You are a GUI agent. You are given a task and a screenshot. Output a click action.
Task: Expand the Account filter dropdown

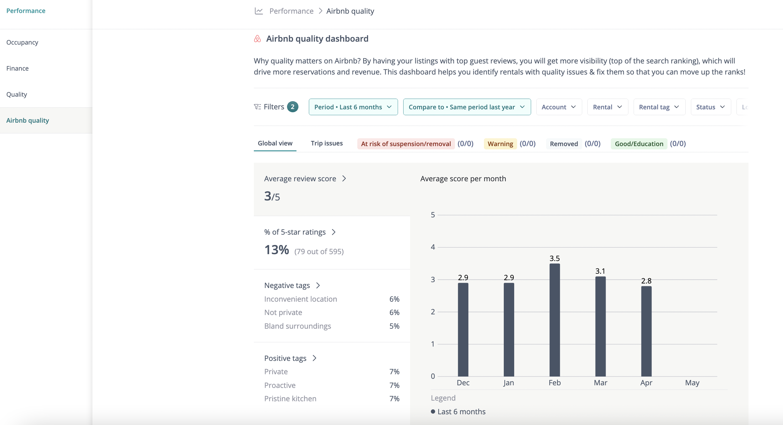click(559, 107)
